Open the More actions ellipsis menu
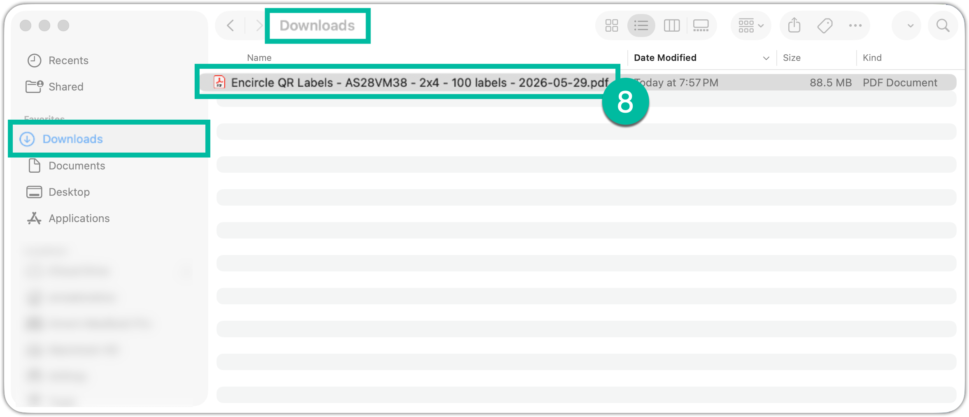The height and width of the screenshot is (417, 969). click(x=855, y=25)
